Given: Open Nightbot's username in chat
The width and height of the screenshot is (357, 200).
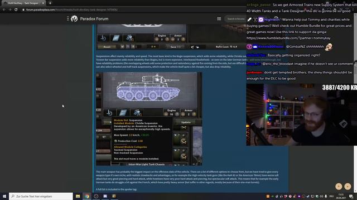Looking at the screenshot, I should click(x=272, y=19).
